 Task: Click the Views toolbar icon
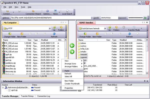point(55,12)
